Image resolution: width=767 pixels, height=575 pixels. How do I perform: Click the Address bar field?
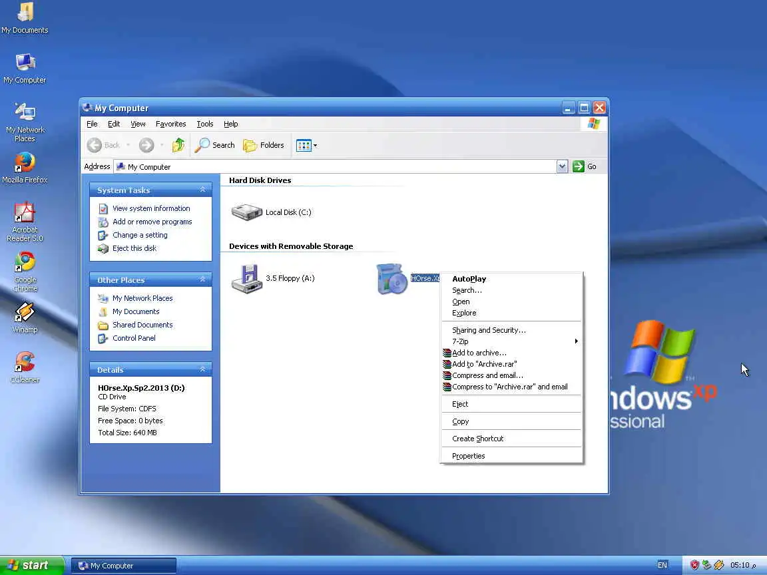(335, 167)
